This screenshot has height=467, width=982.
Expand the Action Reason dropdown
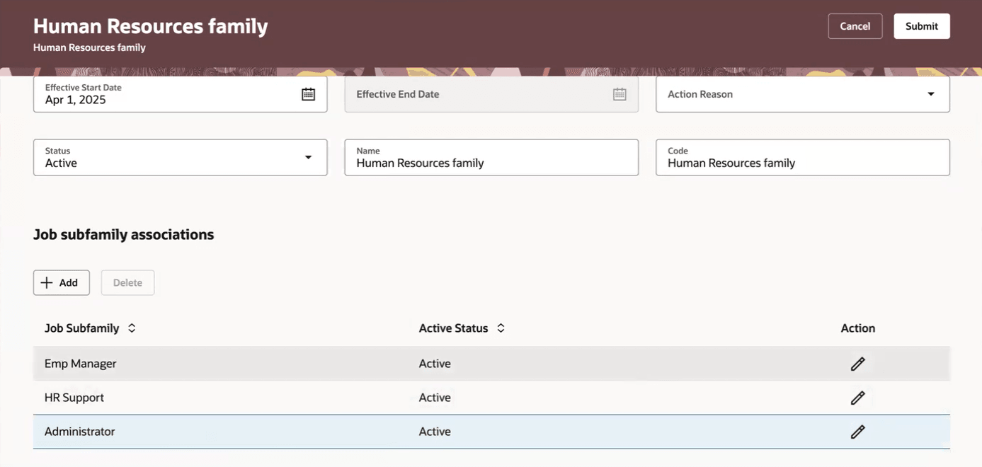931,94
